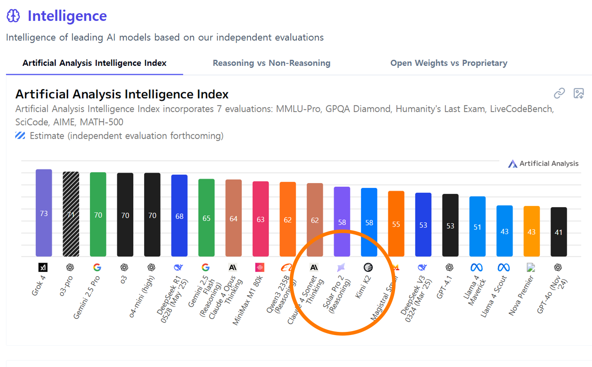Click the DeepSeek logo under DeepSeek R1
The height and width of the screenshot is (367, 592).
pos(178,268)
